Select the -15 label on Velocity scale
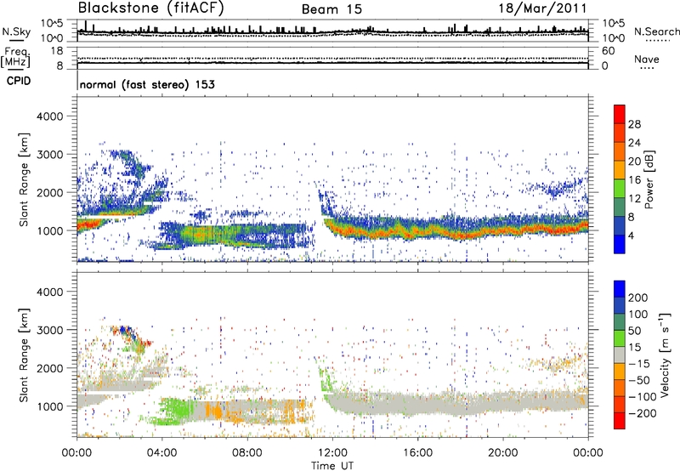This screenshot has width=680, height=471. [x=639, y=364]
